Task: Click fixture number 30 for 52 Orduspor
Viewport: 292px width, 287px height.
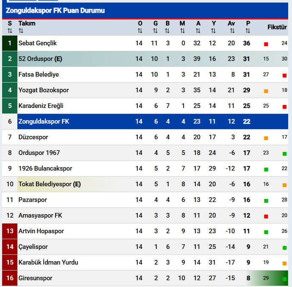Action: point(284,59)
